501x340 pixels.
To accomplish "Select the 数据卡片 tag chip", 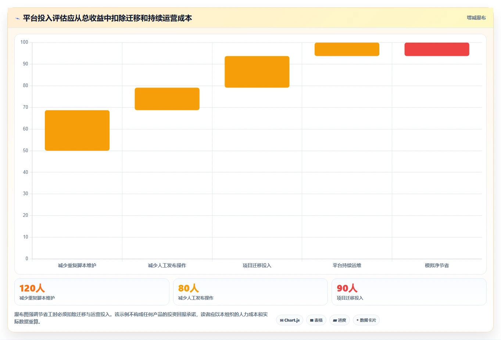I will 366,320.
